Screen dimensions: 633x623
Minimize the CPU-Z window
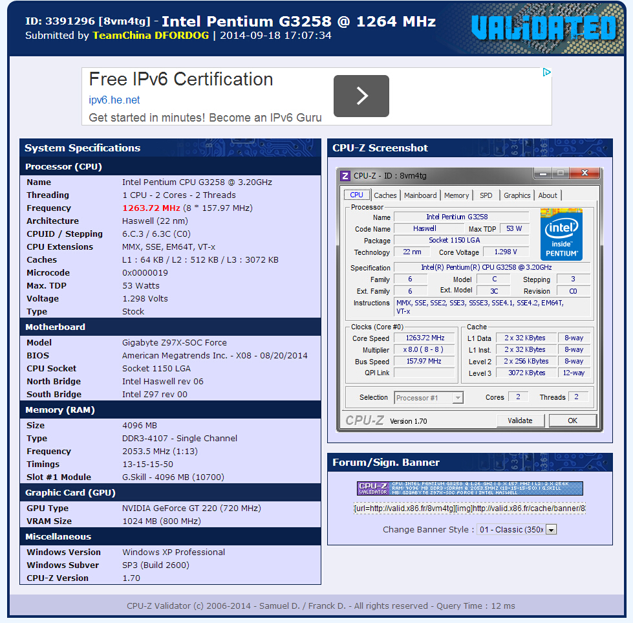tap(543, 173)
